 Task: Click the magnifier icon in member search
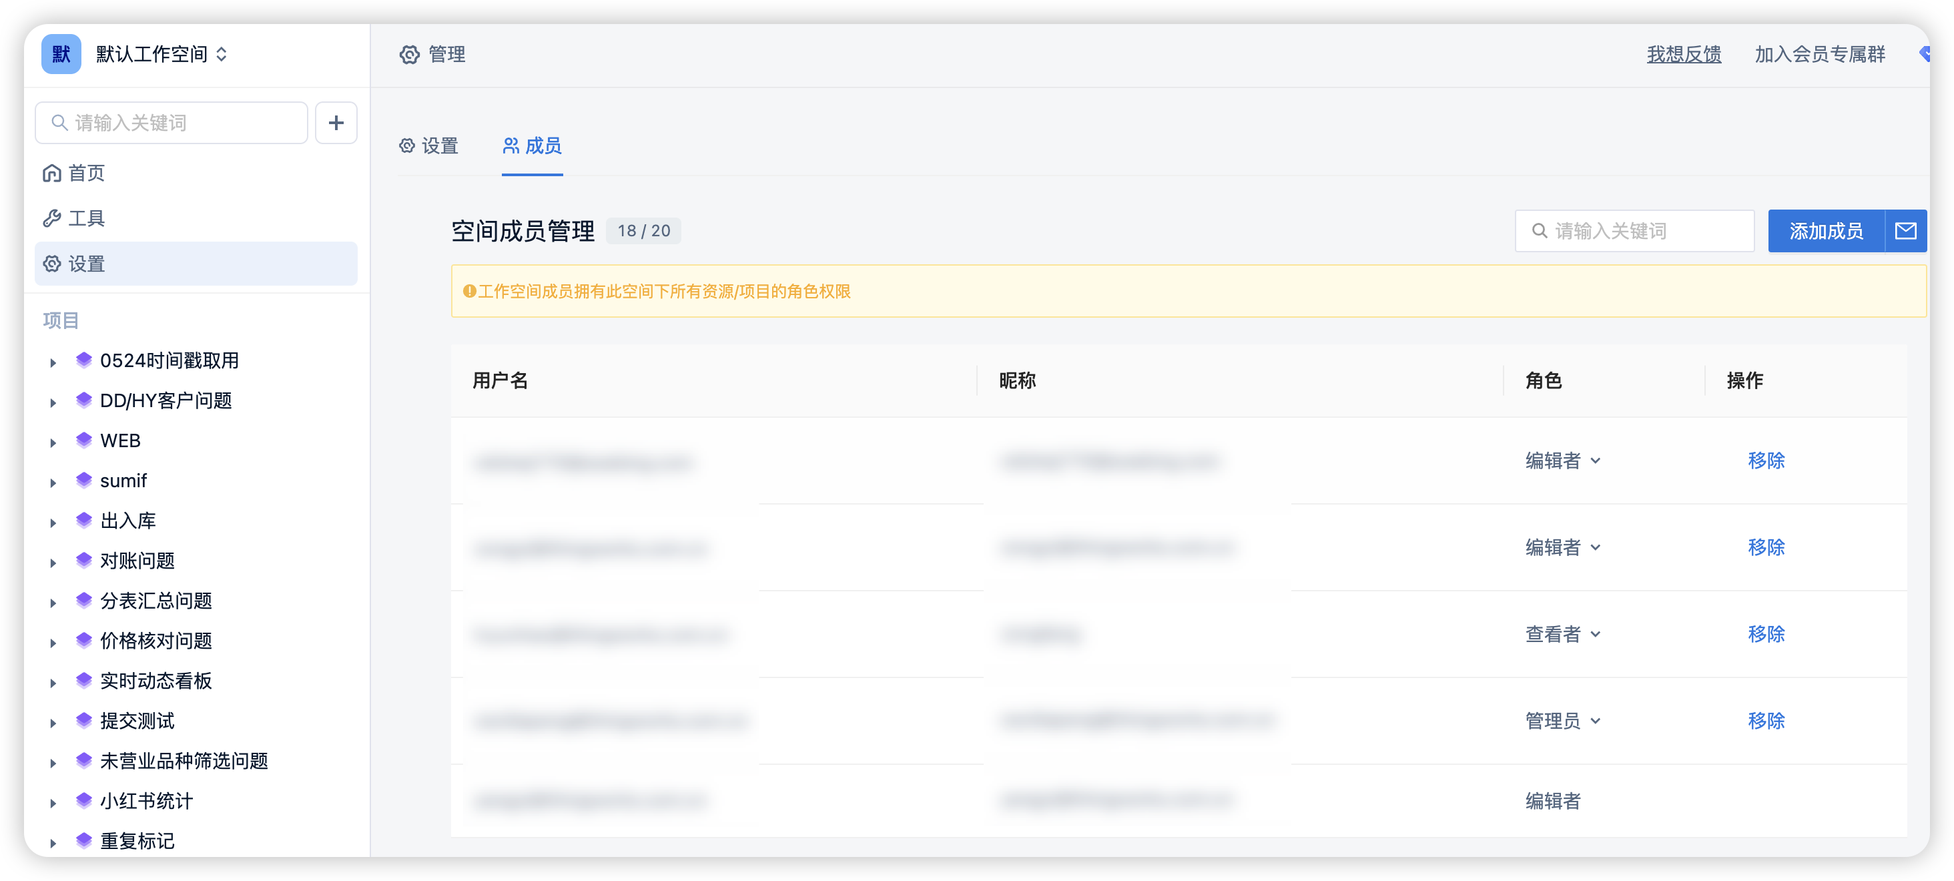tap(1539, 231)
